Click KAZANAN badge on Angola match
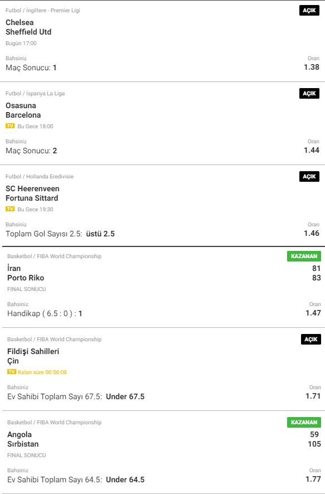This screenshot has height=494, width=325. point(304,422)
